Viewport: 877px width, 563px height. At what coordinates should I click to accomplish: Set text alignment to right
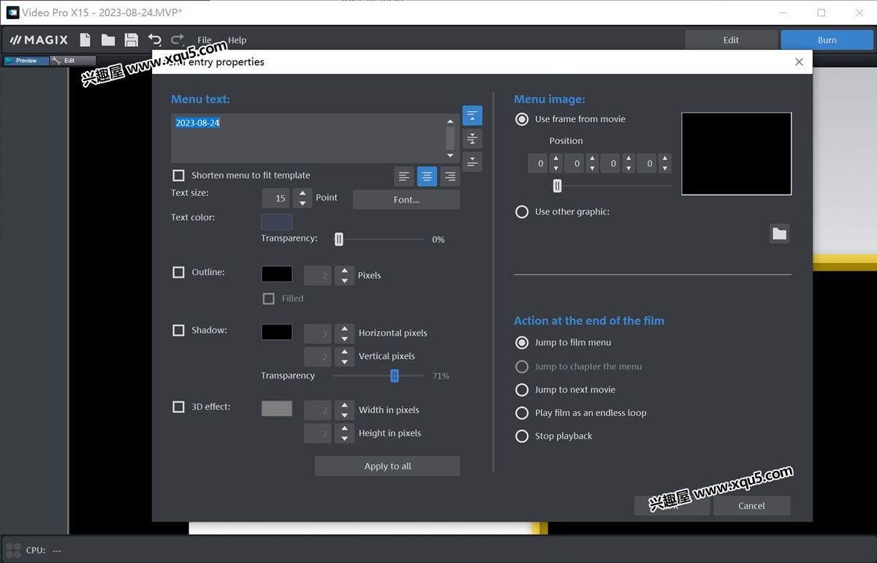pos(449,176)
